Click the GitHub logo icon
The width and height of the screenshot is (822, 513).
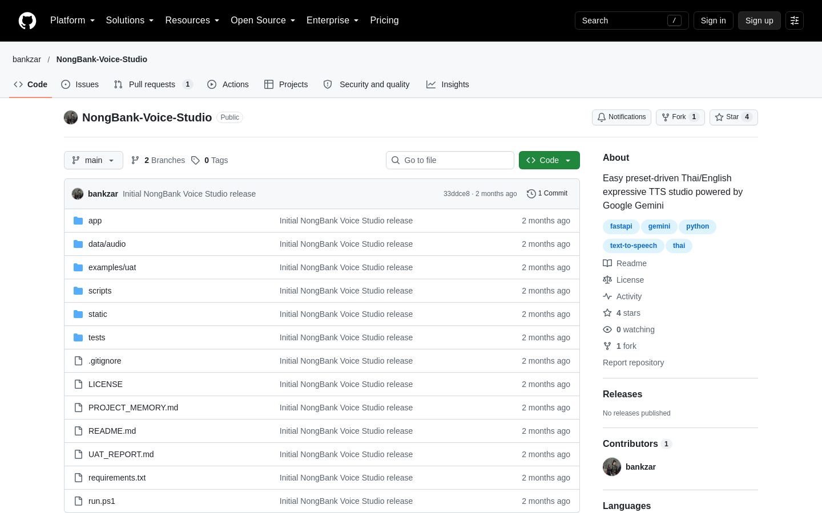tap(27, 21)
